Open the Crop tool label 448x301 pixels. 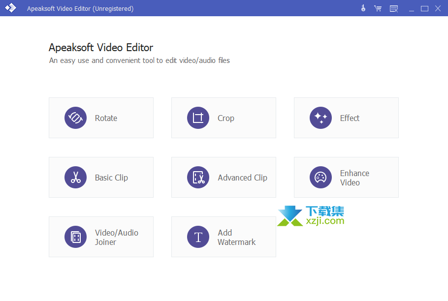pyautogui.click(x=225, y=118)
